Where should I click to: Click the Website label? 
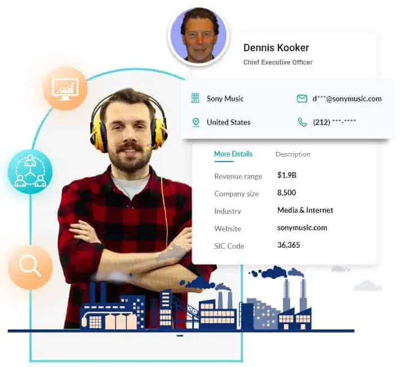pos(228,229)
